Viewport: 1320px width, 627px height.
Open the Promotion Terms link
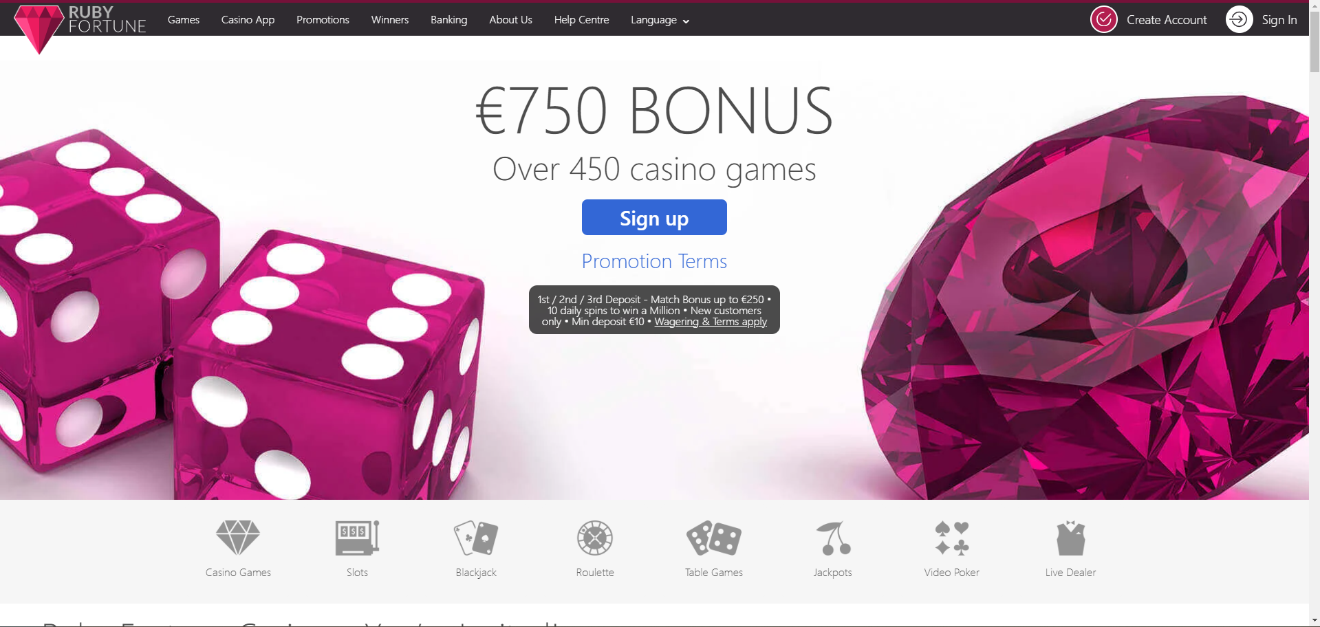coord(654,261)
